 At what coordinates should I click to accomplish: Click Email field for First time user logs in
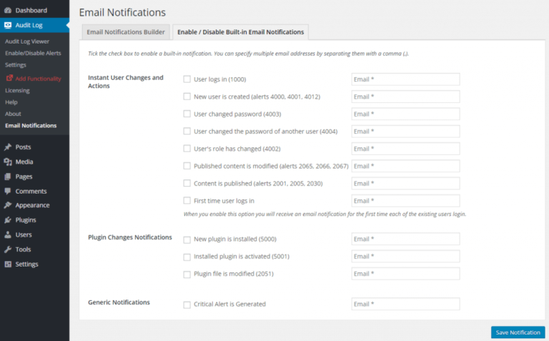click(405, 201)
